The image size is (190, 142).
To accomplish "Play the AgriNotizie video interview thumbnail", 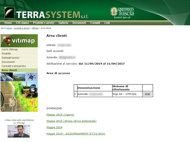I will click(19, 131).
